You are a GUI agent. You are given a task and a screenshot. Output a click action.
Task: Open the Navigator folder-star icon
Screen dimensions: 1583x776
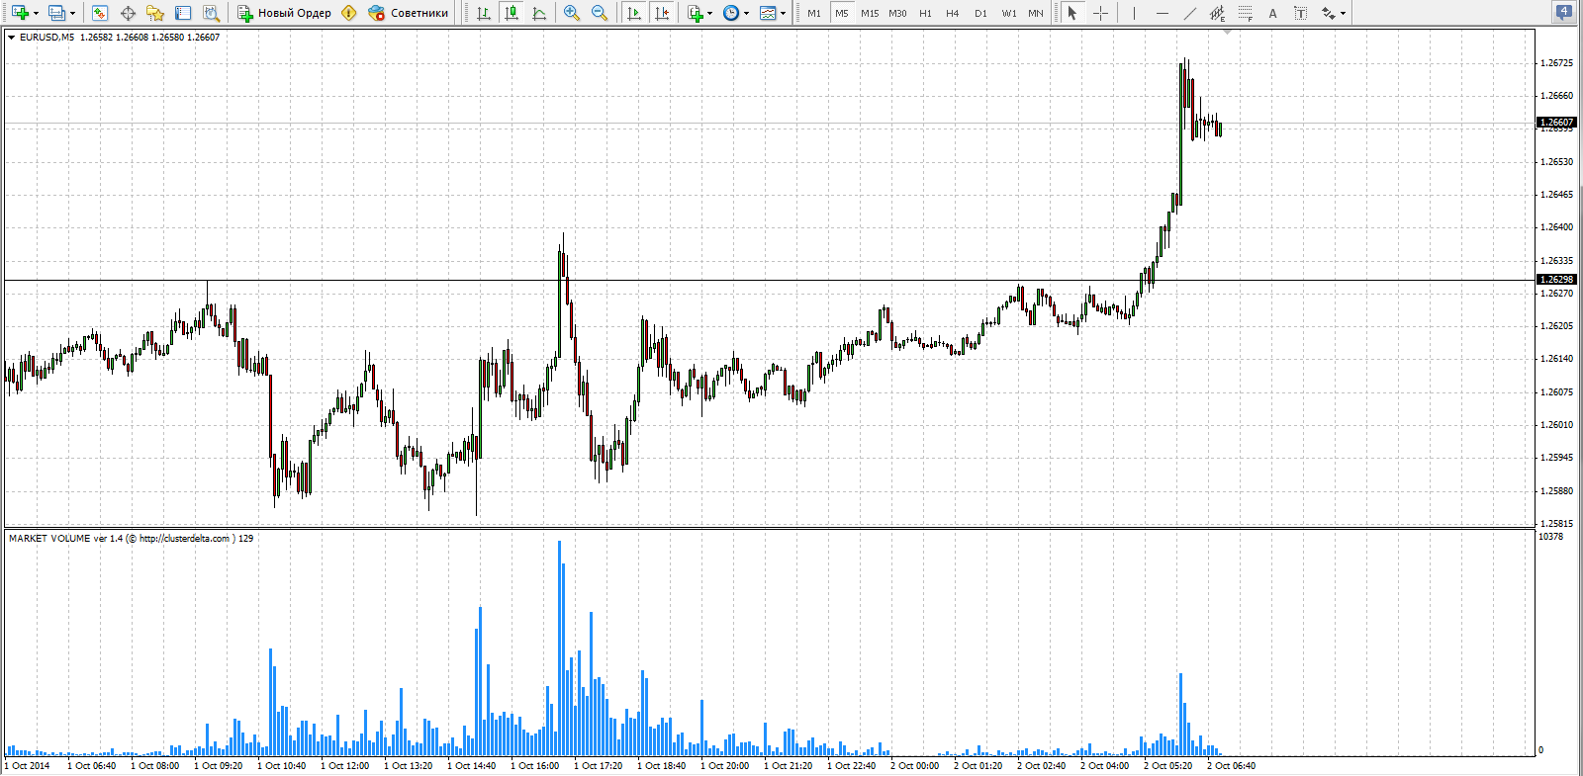pyautogui.click(x=155, y=13)
